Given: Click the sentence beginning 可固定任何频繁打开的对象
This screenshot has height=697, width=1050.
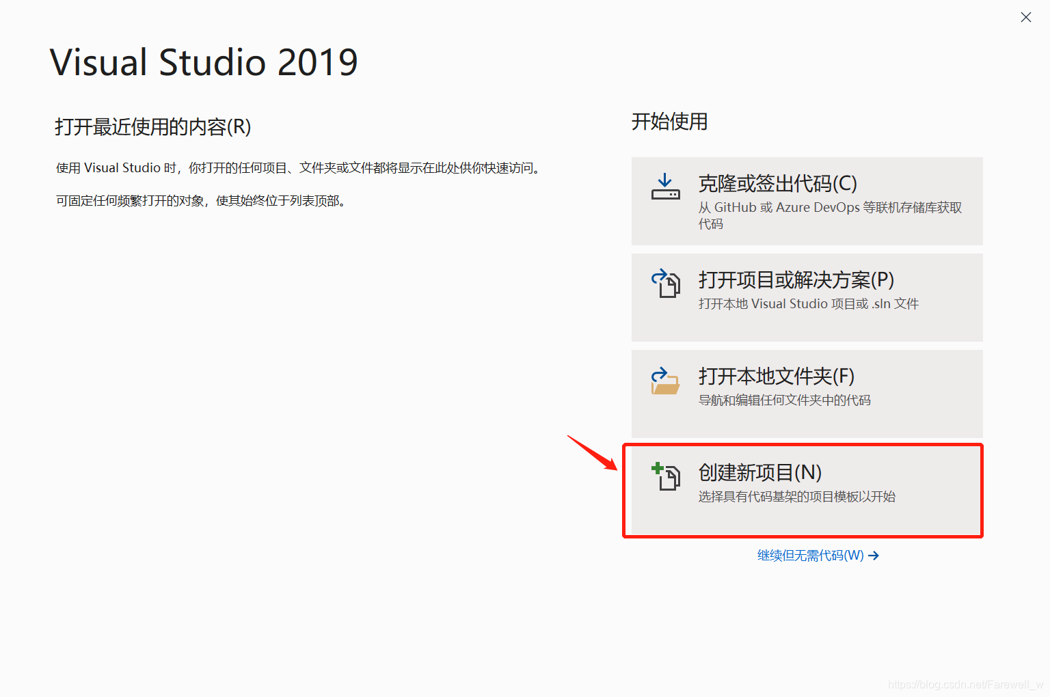Looking at the screenshot, I should (203, 201).
